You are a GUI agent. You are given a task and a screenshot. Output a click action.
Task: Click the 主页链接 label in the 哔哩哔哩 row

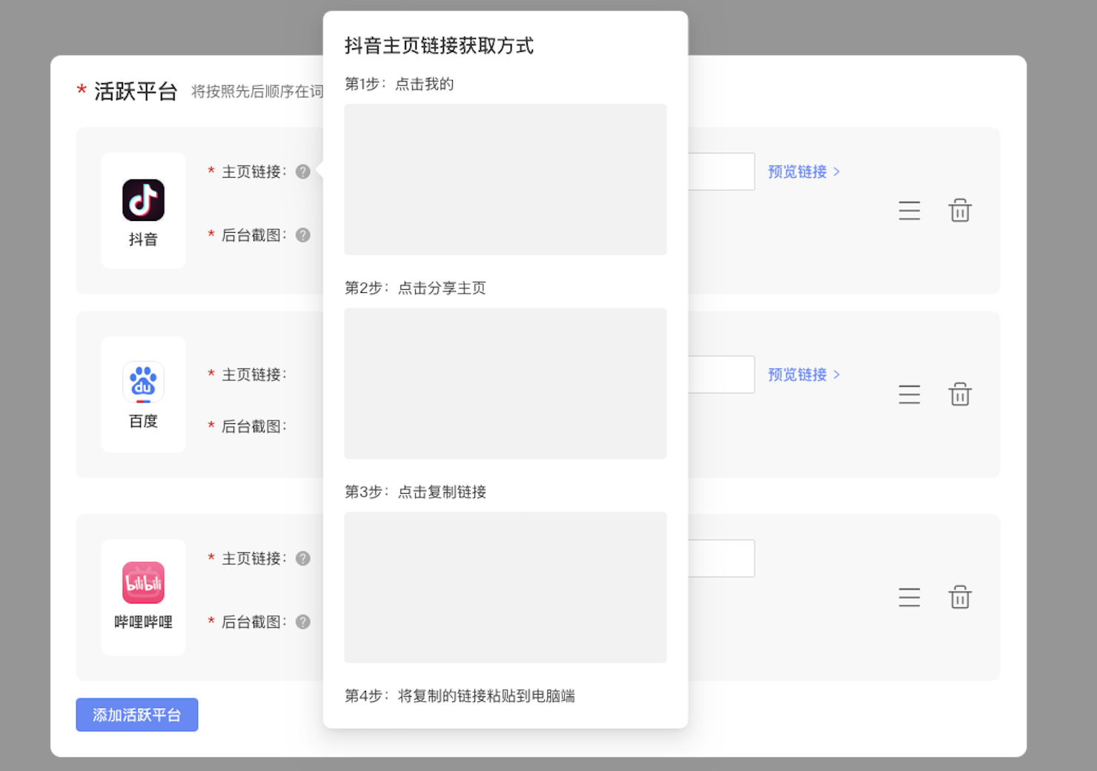pyautogui.click(x=254, y=558)
